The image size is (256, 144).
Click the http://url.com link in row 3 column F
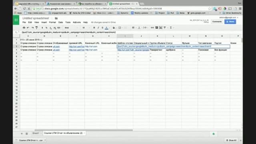(76, 46)
